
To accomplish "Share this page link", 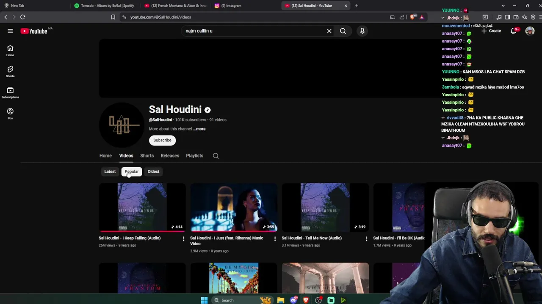I will coord(402,17).
